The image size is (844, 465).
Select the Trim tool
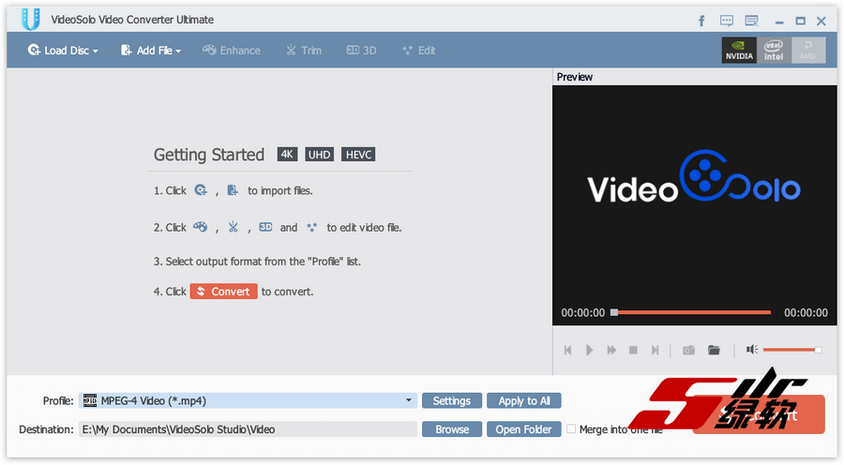[x=304, y=51]
